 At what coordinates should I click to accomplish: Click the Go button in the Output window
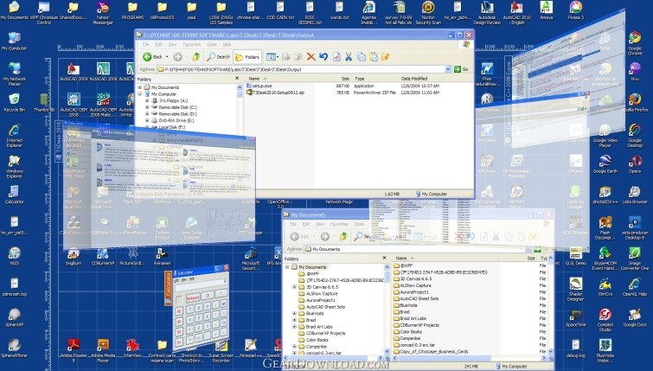(x=462, y=69)
